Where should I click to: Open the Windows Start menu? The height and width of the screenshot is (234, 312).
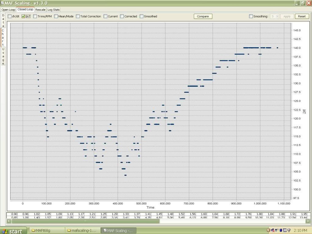point(12,231)
